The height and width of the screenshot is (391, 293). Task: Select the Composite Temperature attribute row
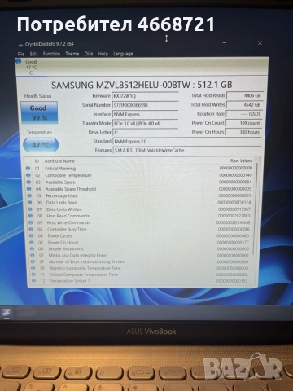[139, 175]
